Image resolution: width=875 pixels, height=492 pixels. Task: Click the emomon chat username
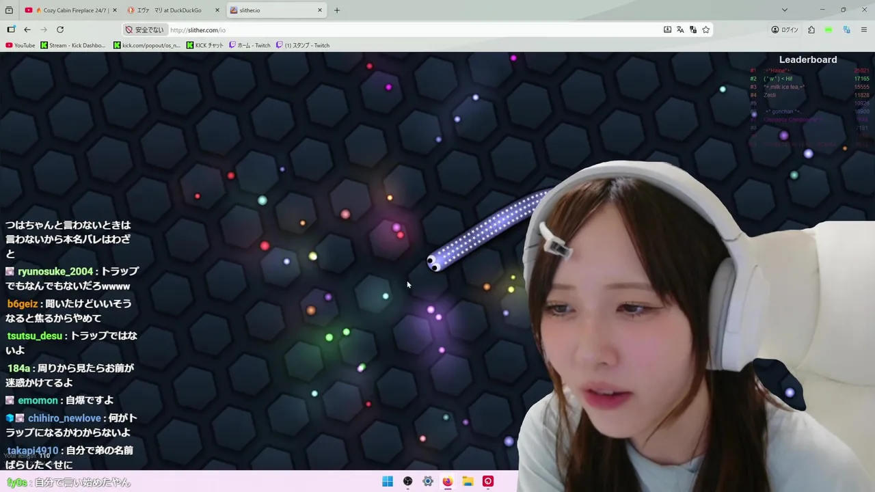pyautogui.click(x=38, y=400)
